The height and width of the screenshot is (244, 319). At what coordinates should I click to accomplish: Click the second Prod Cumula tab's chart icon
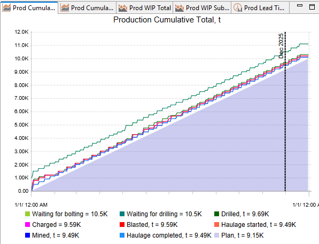click(65, 7)
